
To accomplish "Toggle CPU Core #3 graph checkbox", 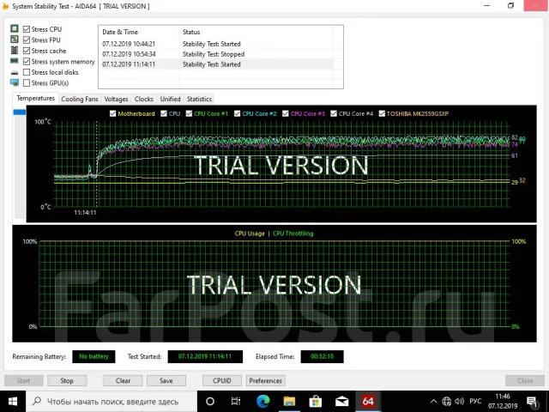I will click(286, 113).
